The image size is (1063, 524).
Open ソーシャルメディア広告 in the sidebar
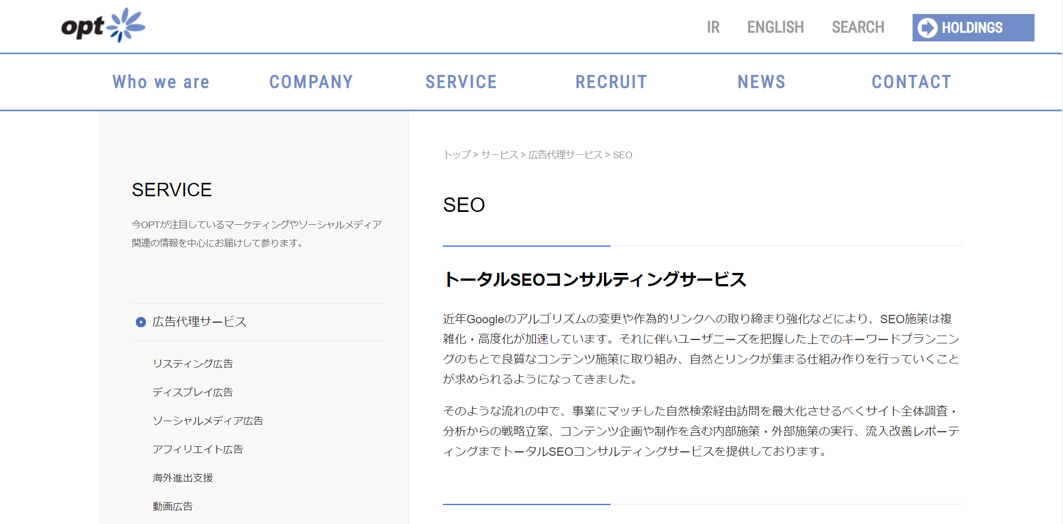click(207, 421)
